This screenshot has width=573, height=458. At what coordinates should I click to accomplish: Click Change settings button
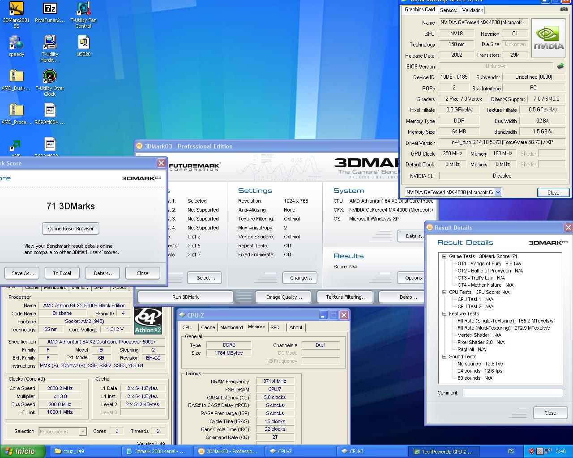(301, 278)
